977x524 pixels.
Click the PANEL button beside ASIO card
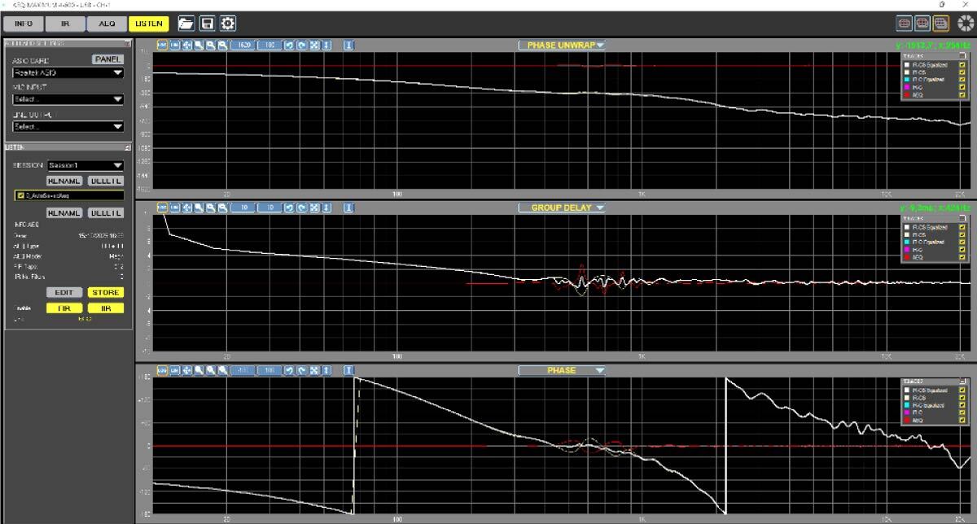pyautogui.click(x=107, y=59)
